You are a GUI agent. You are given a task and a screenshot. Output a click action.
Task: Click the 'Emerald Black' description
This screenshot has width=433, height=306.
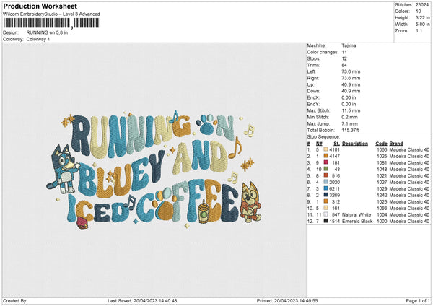coord(357,222)
